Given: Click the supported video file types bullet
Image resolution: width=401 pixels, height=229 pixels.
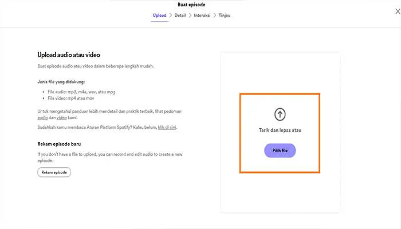Looking at the screenshot, I should pos(72,98).
